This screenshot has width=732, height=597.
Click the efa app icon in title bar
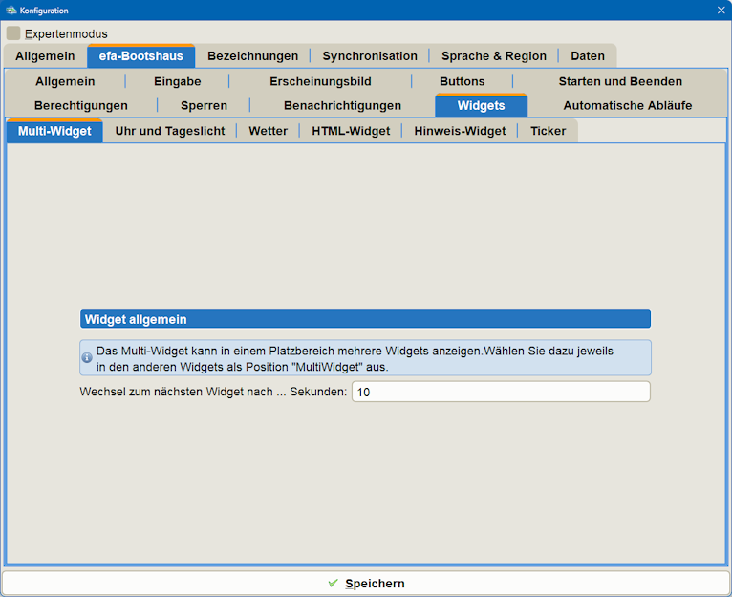pos(11,10)
